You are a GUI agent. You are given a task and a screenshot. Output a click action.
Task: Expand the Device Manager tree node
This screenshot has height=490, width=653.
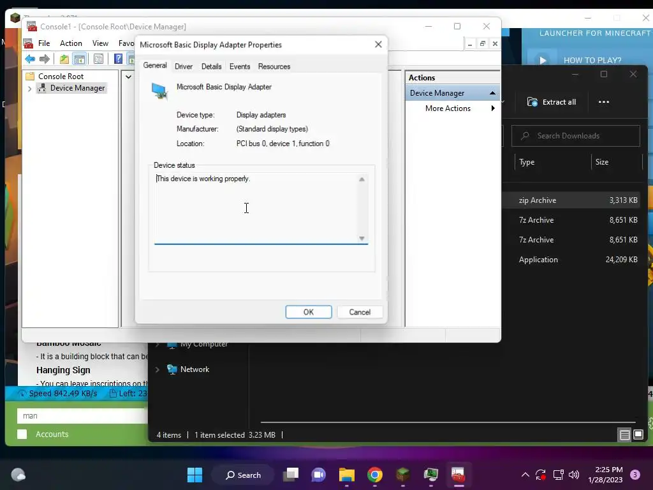(29, 88)
